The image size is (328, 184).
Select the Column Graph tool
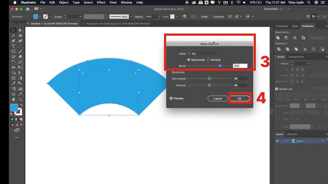pos(20,89)
